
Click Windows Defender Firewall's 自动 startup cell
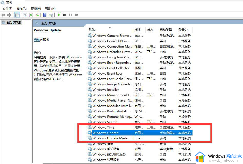[x=163, y=52]
